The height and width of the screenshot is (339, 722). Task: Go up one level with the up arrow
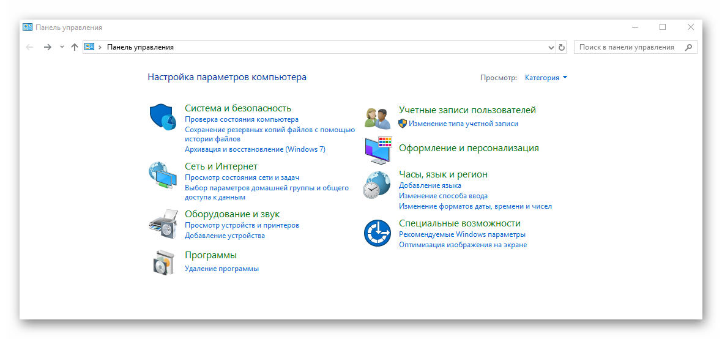click(x=75, y=47)
